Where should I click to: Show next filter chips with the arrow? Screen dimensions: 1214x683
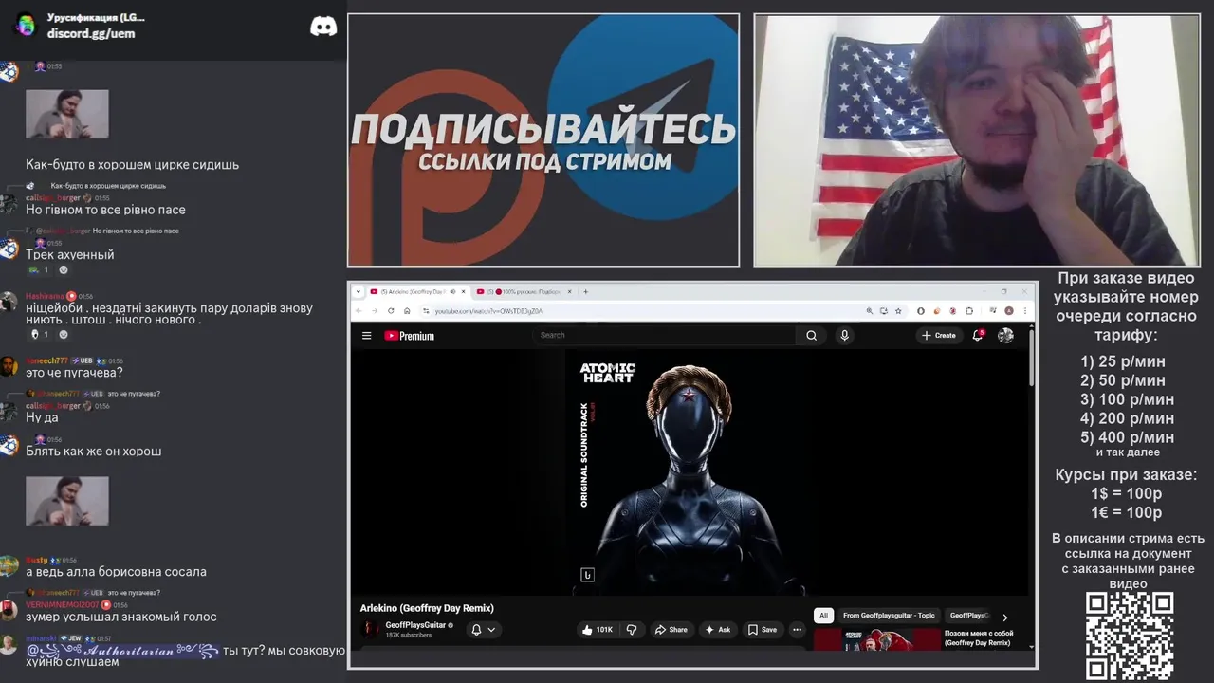pyautogui.click(x=1005, y=617)
